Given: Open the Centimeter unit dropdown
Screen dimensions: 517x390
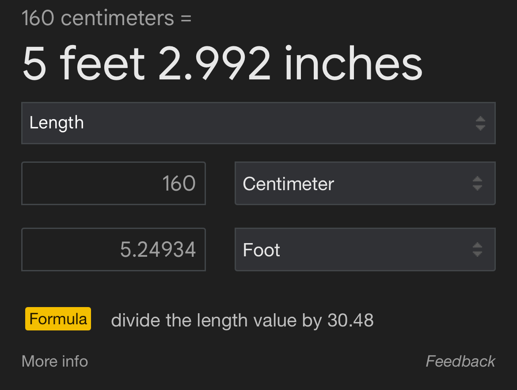Looking at the screenshot, I should click(365, 184).
